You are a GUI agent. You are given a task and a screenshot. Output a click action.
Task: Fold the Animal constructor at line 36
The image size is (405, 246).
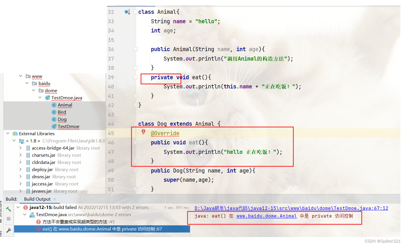coord(136,49)
